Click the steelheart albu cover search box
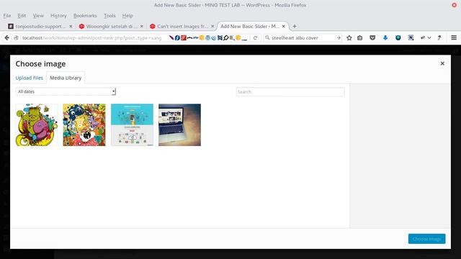This screenshot has width=461, height=259. pos(303,38)
